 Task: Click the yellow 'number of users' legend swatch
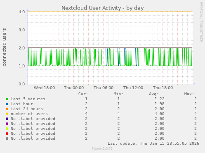tap(7, 114)
